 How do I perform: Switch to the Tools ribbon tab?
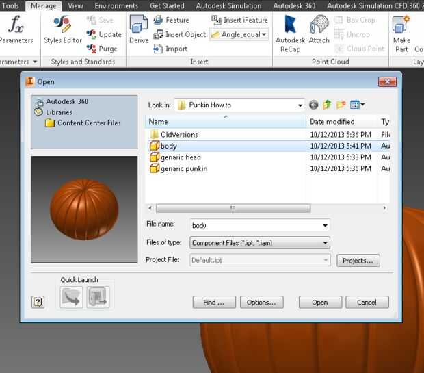(x=10, y=5)
